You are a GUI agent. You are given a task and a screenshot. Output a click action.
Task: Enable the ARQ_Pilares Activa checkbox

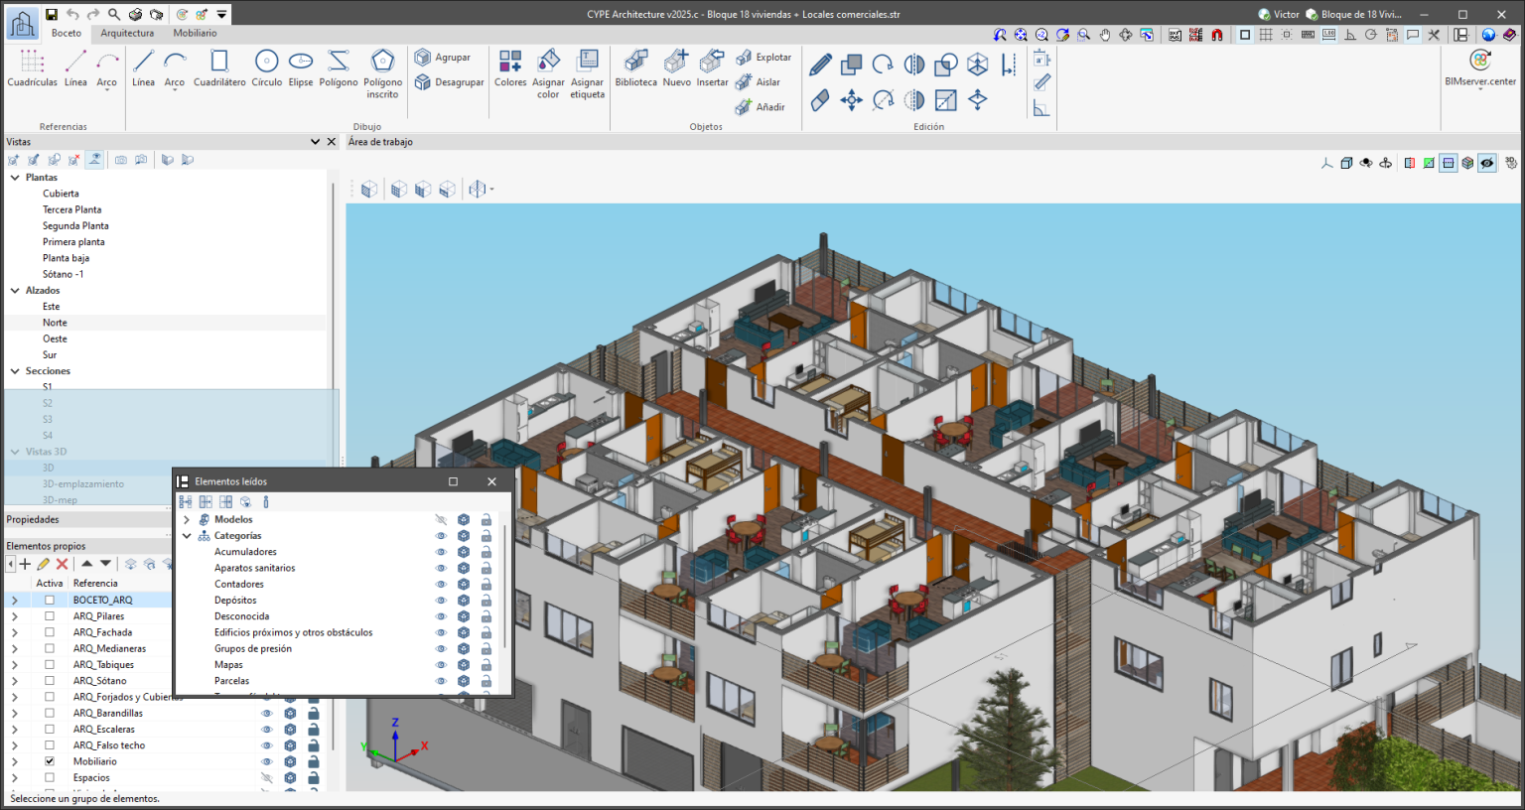50,616
